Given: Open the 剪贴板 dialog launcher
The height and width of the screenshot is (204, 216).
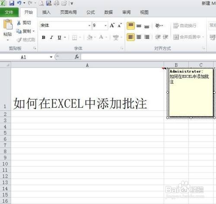Looking at the screenshot, I should (35, 48).
